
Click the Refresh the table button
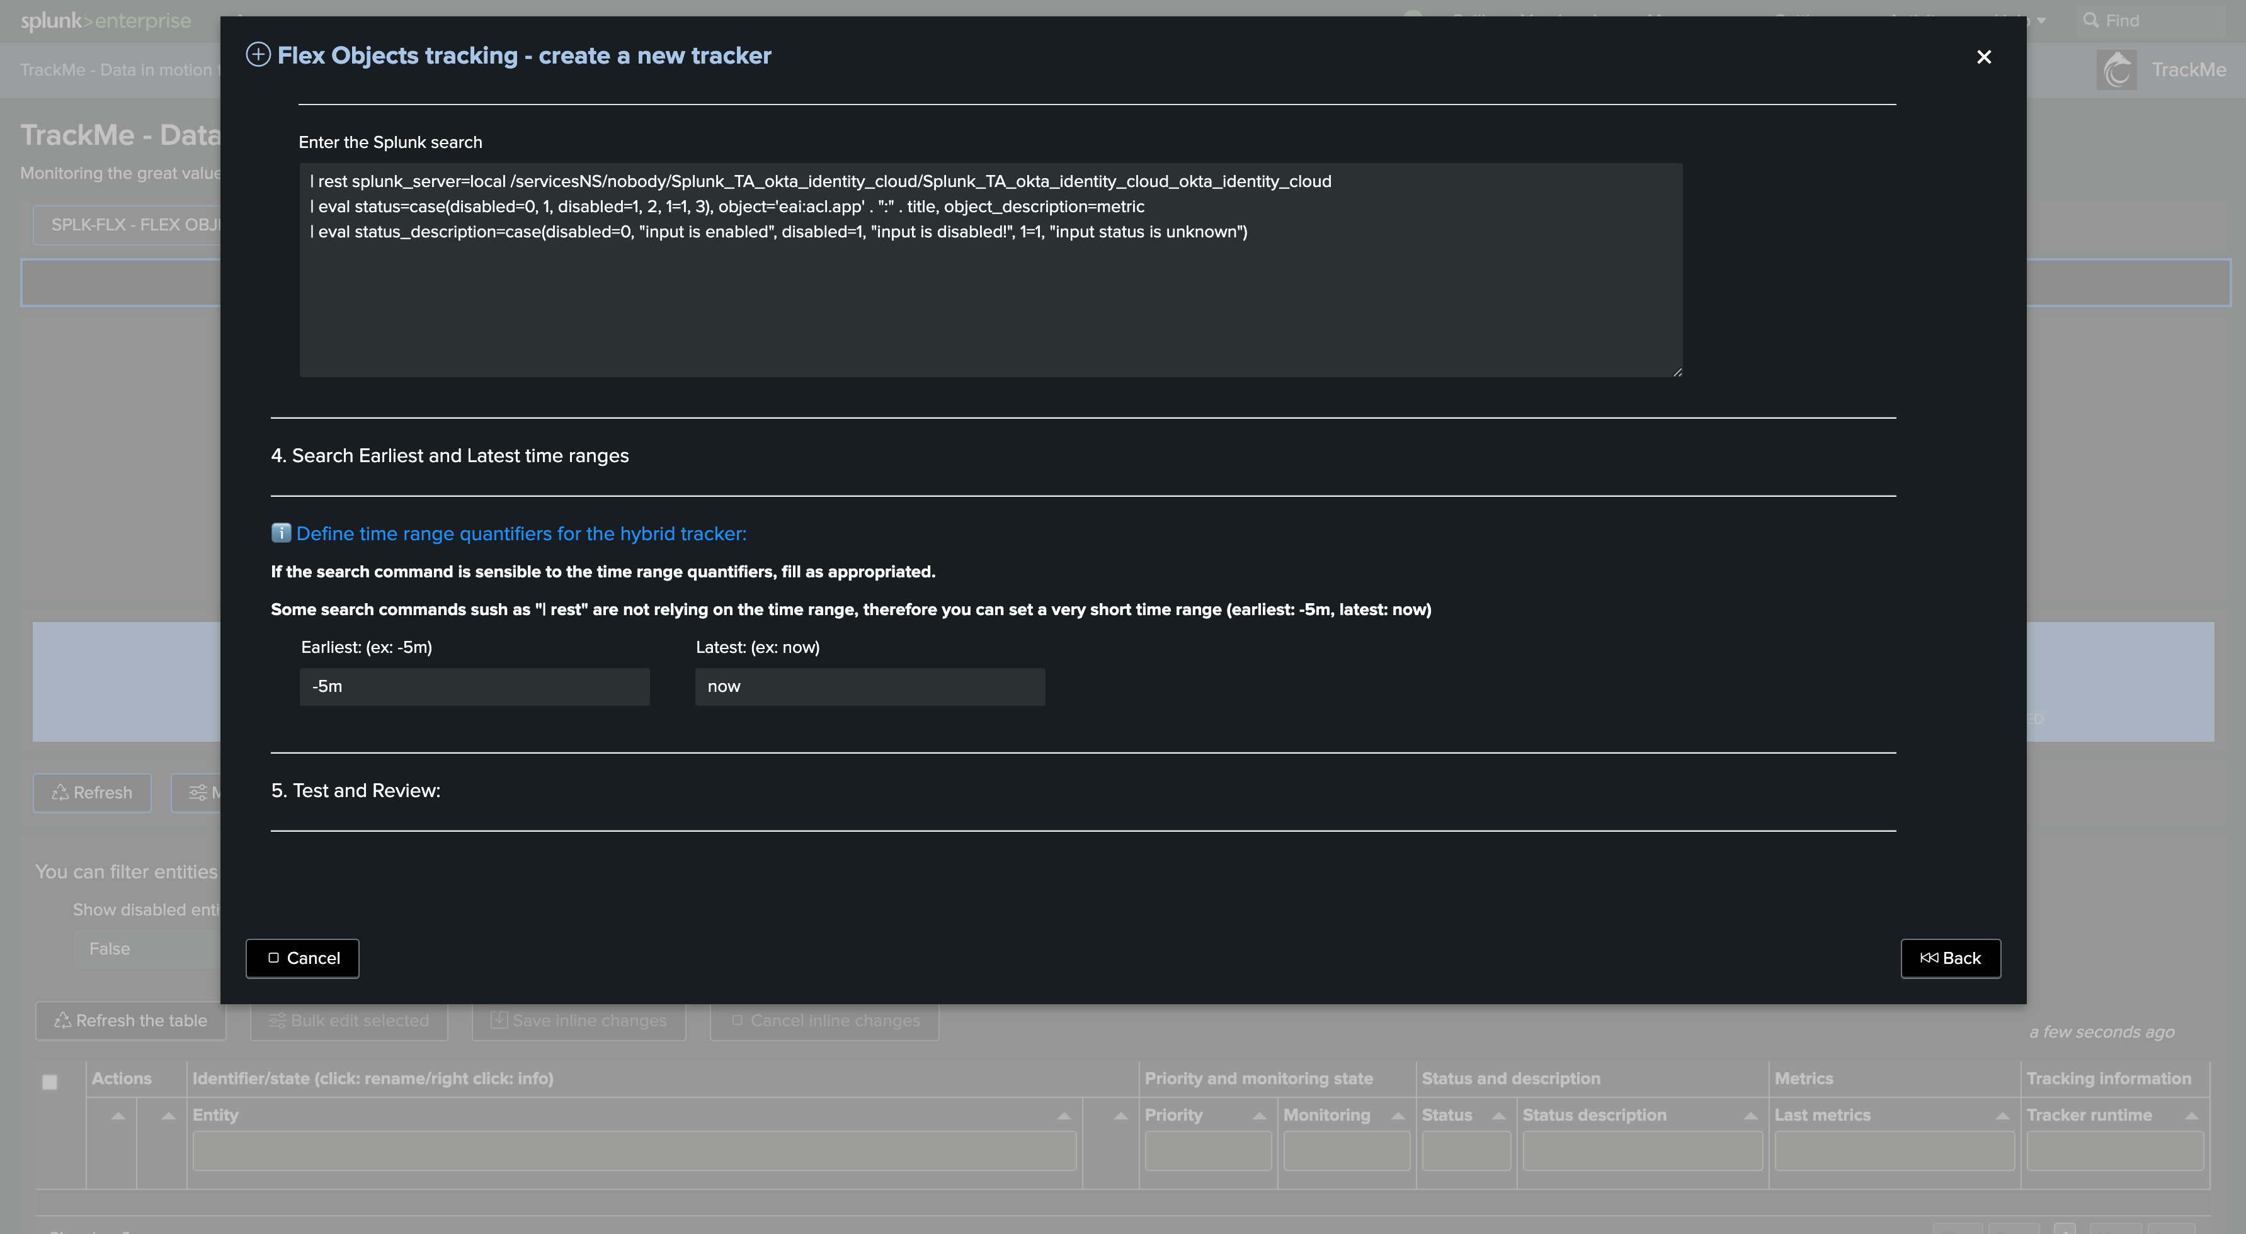coord(131,1021)
